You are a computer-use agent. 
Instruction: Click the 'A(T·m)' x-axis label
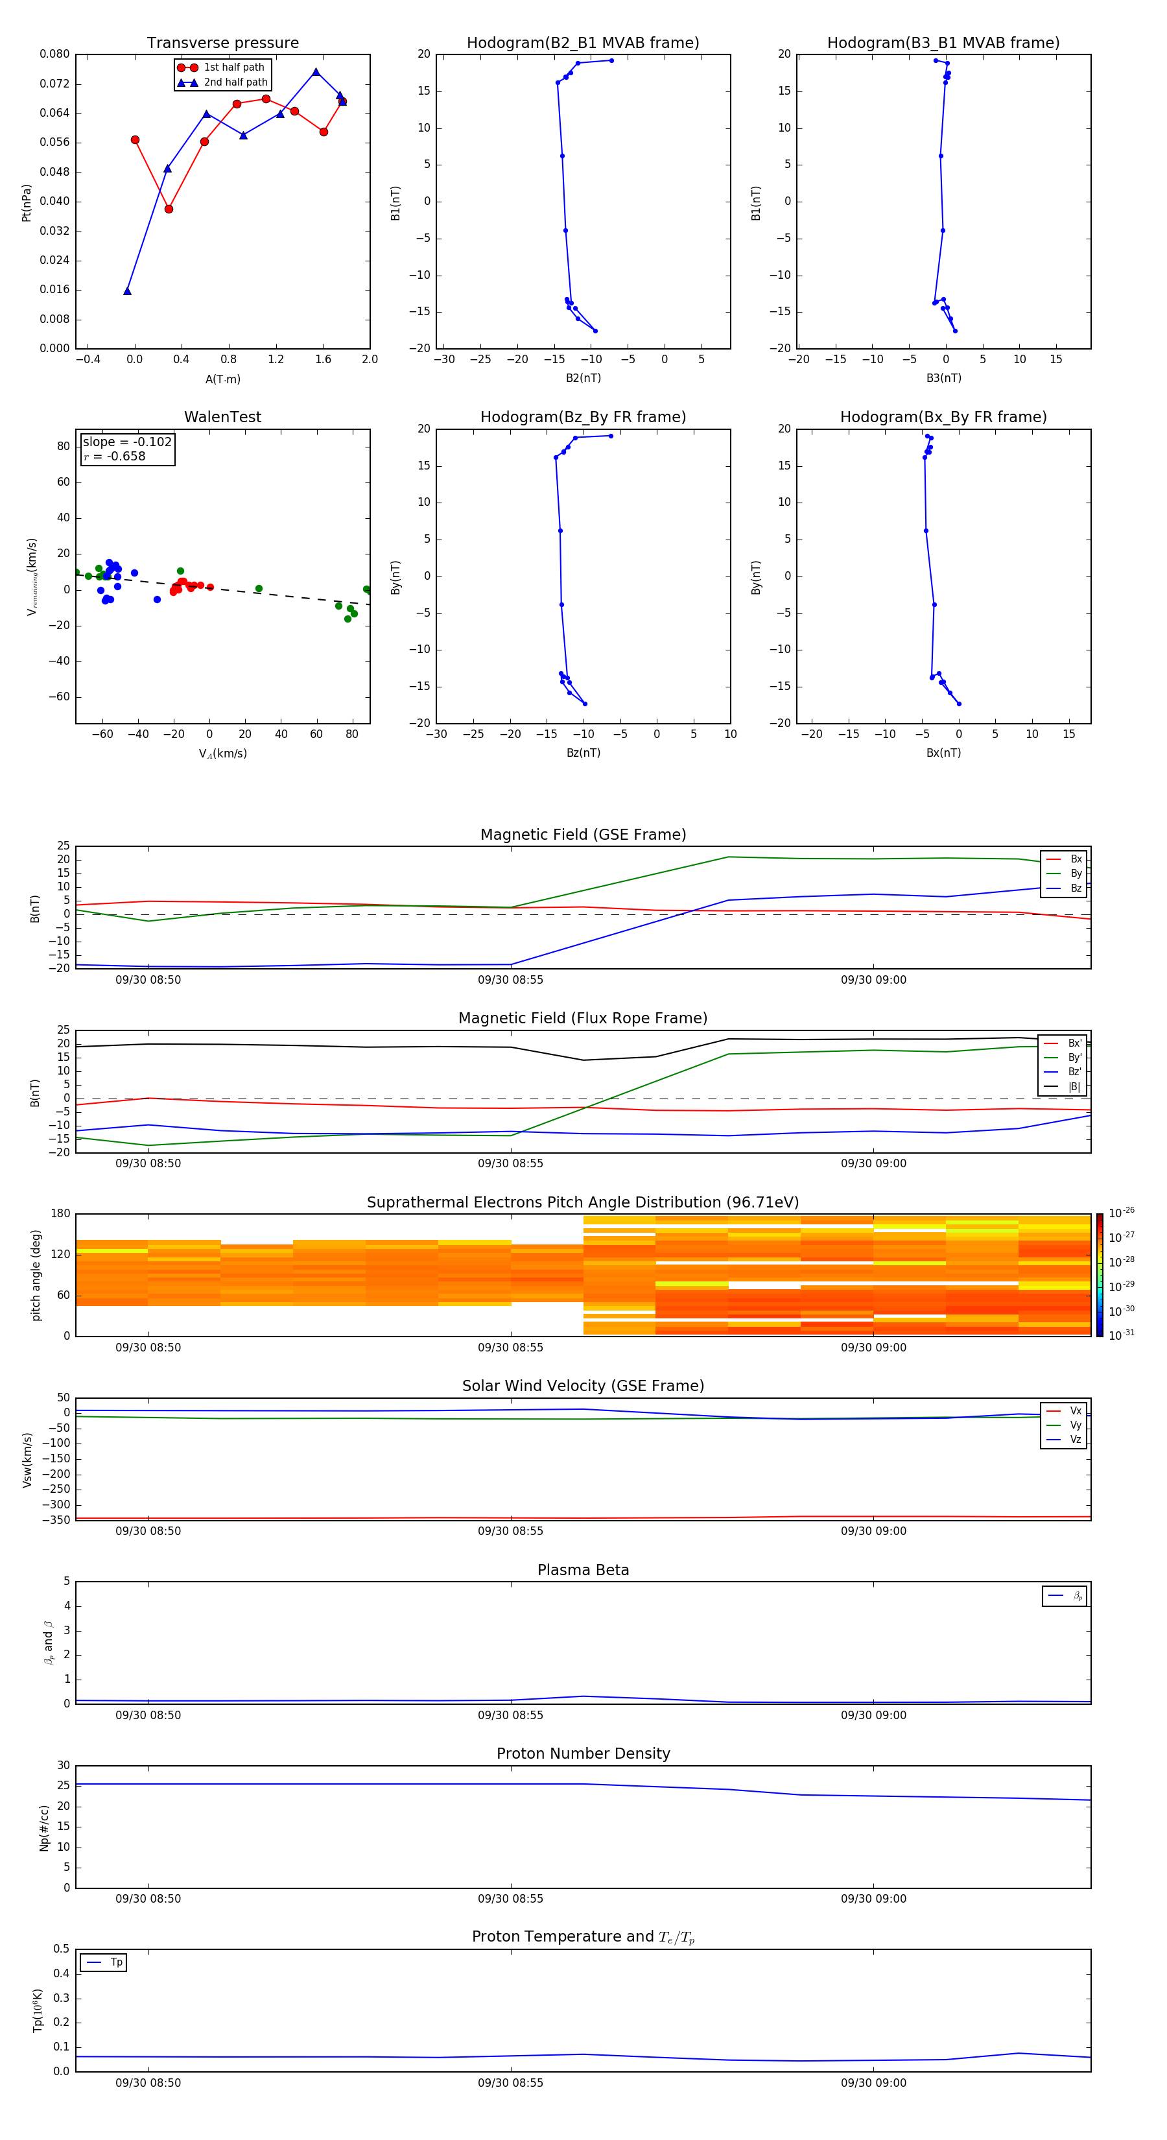click(222, 379)
